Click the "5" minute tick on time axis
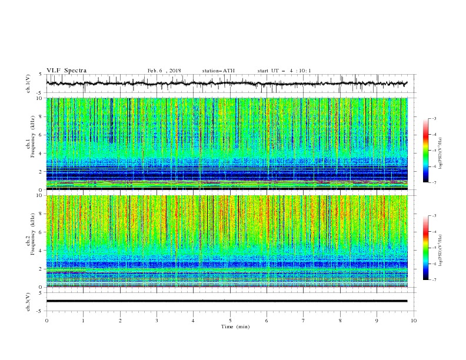Viewport: 466px width, 360px height. (230, 321)
